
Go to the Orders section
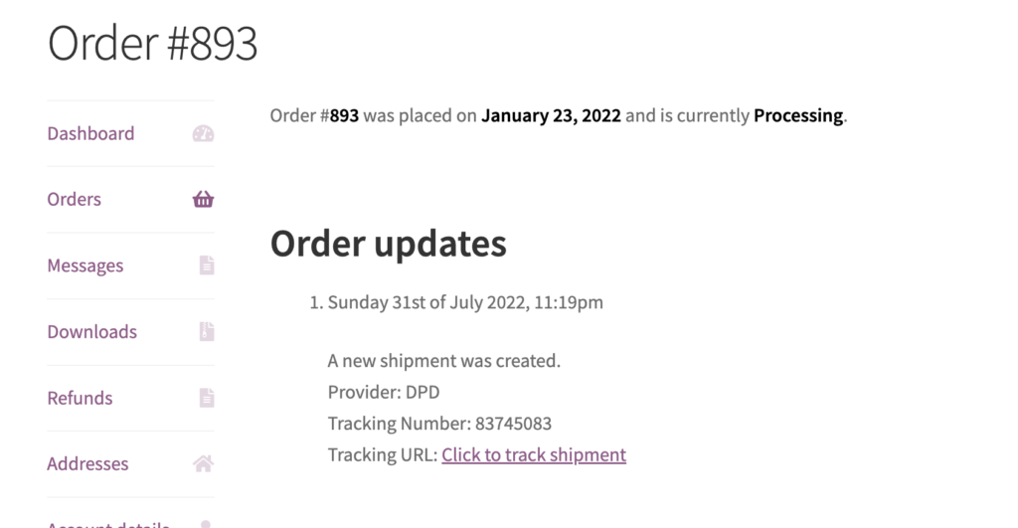(x=74, y=200)
